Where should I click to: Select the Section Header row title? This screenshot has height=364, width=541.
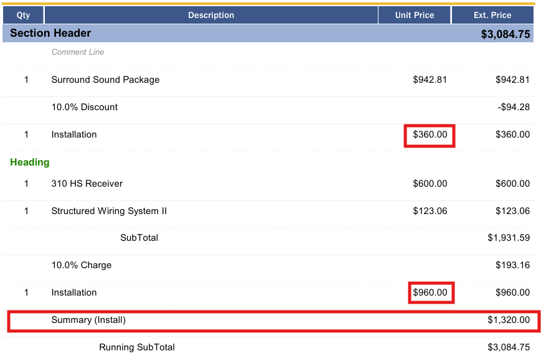tap(50, 33)
